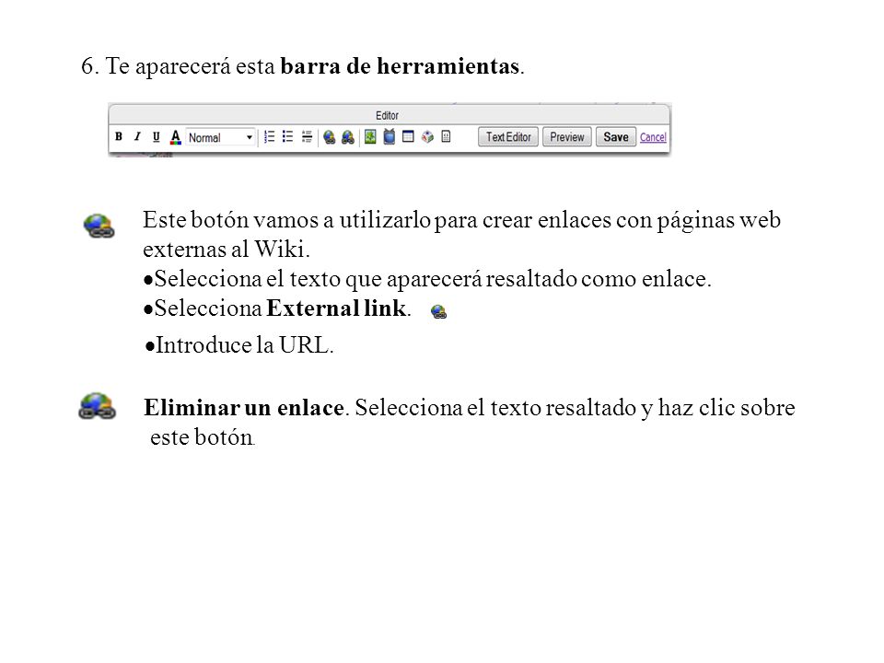
Task: Click text 'Selecciona el texto que aparecerá resaltado'
Action: 366,279
